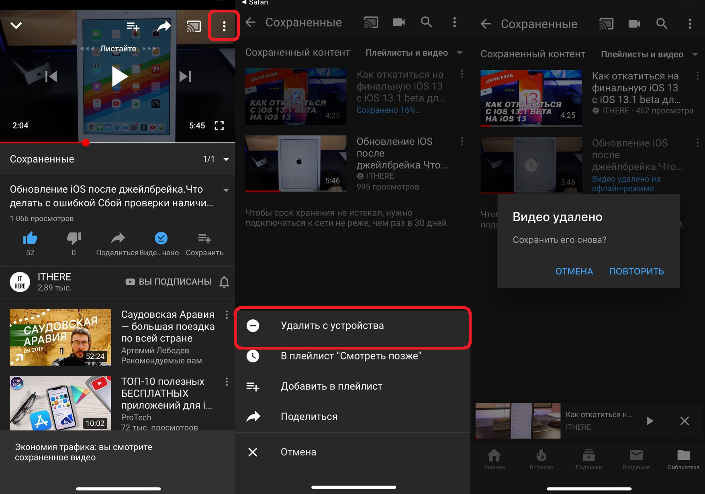The image size is (705, 494).
Task: Tap add-to-playlist icon over the video
Action: pos(133,26)
